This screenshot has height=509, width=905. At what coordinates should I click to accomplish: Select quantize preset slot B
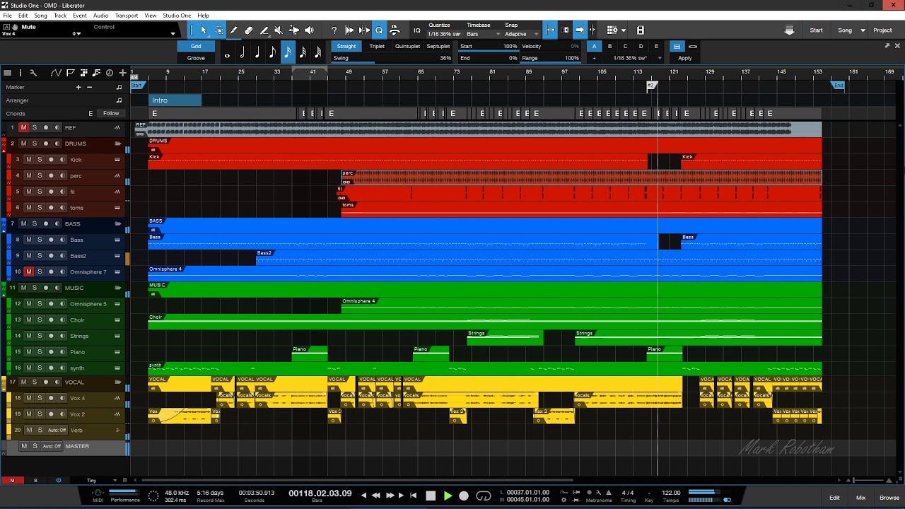(x=609, y=46)
